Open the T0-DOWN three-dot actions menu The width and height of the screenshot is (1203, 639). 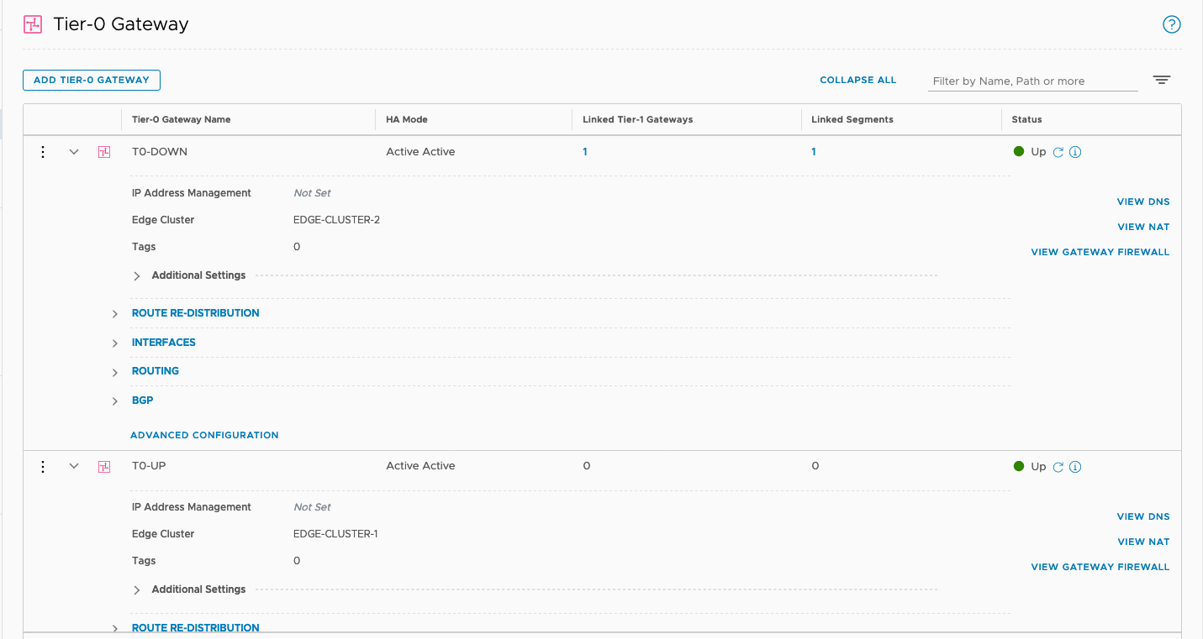[43, 152]
